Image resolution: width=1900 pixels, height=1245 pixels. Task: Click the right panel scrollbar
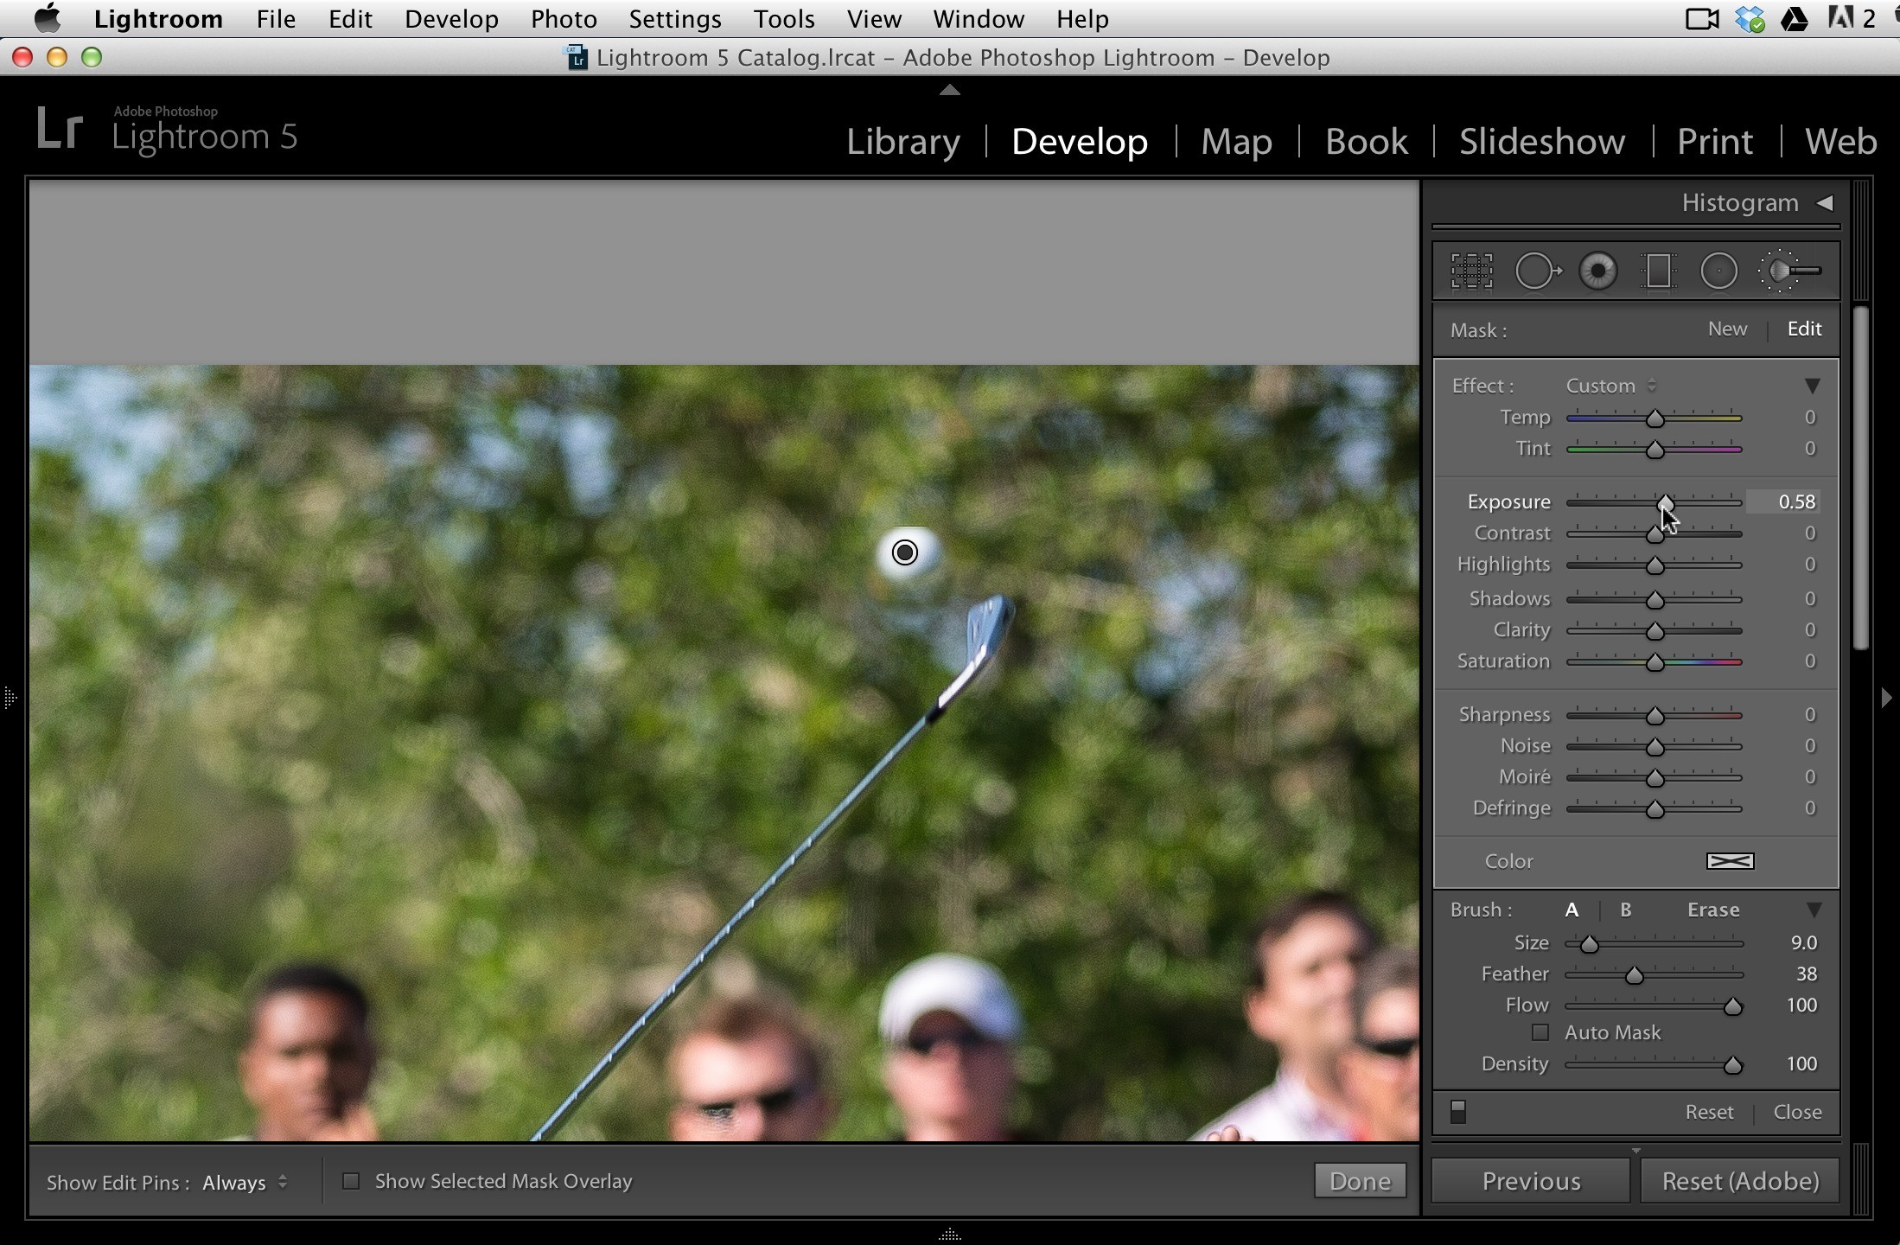coord(1861,477)
